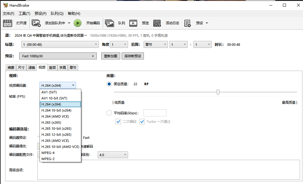Click the Open Source clapperboard icon
303x184 pixels.
pyautogui.click(x=8, y=23)
